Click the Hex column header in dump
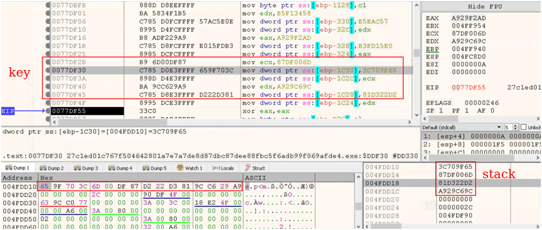The height and width of the screenshot is (230, 542). point(140,178)
